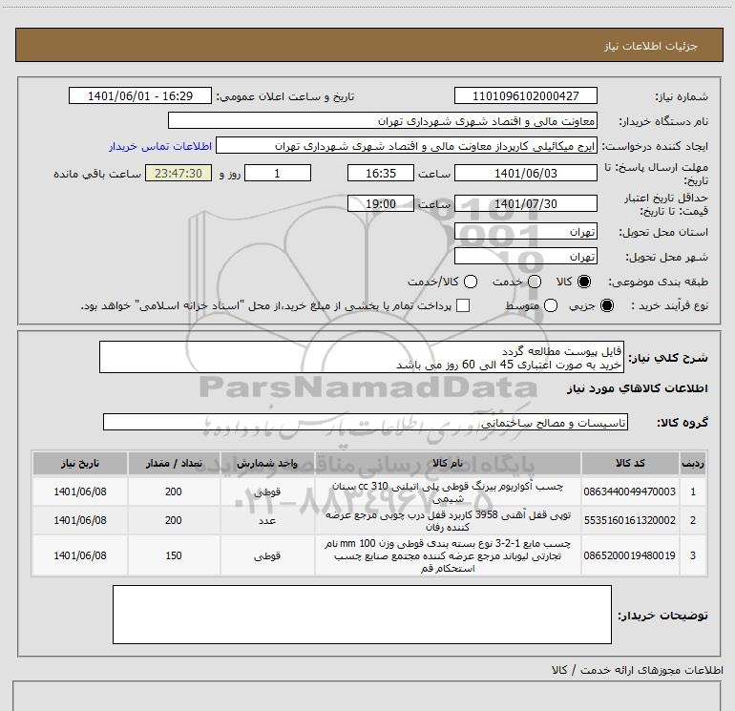735x711 pixels.
Task: Click product code 5535160161320002
Action: click(630, 520)
